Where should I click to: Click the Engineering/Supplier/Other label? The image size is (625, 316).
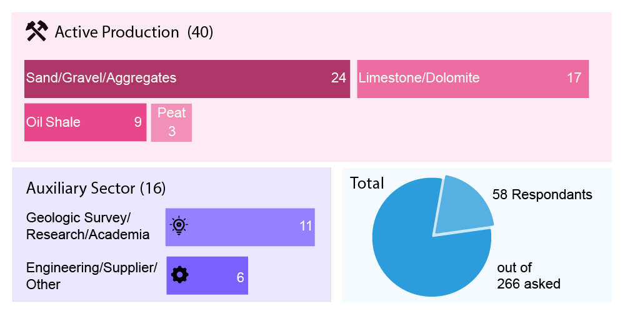[x=91, y=276]
